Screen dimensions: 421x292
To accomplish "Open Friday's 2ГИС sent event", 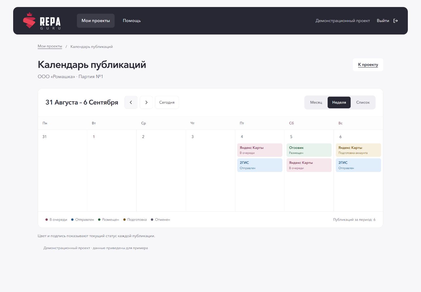I will click(260, 165).
